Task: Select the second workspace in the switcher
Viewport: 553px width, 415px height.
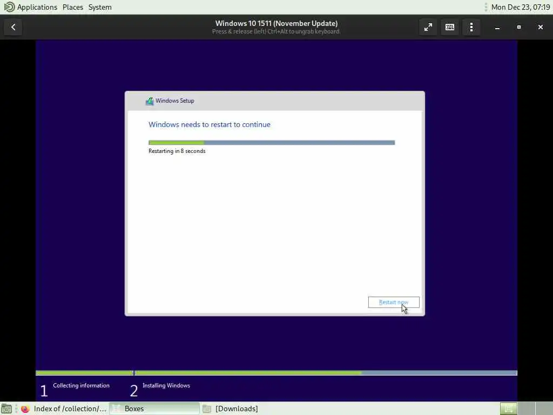Action: pyautogui.click(x=526, y=409)
